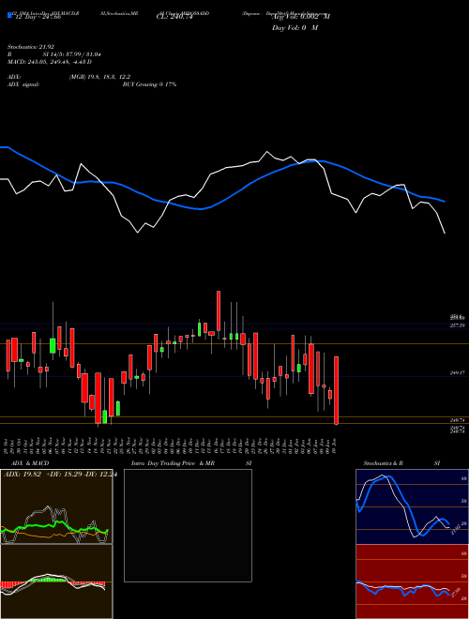
Task: Click the blue SMA legend square
Action: pyautogui.click(x=9, y=15)
